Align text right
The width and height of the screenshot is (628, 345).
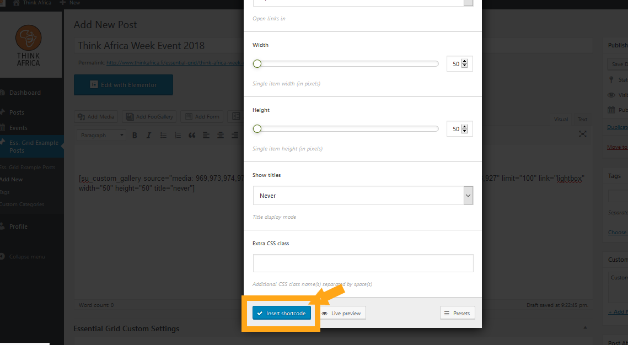235,135
